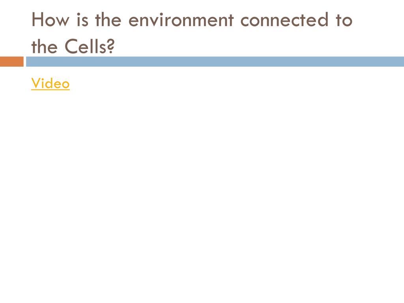Click white gap between orange and blue bars
404x303 pixels.
(x=25, y=62)
